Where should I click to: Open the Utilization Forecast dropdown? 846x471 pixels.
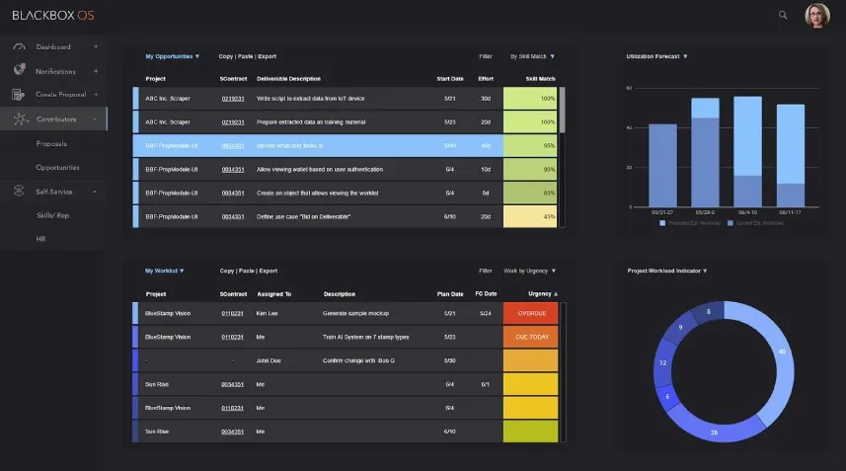656,56
